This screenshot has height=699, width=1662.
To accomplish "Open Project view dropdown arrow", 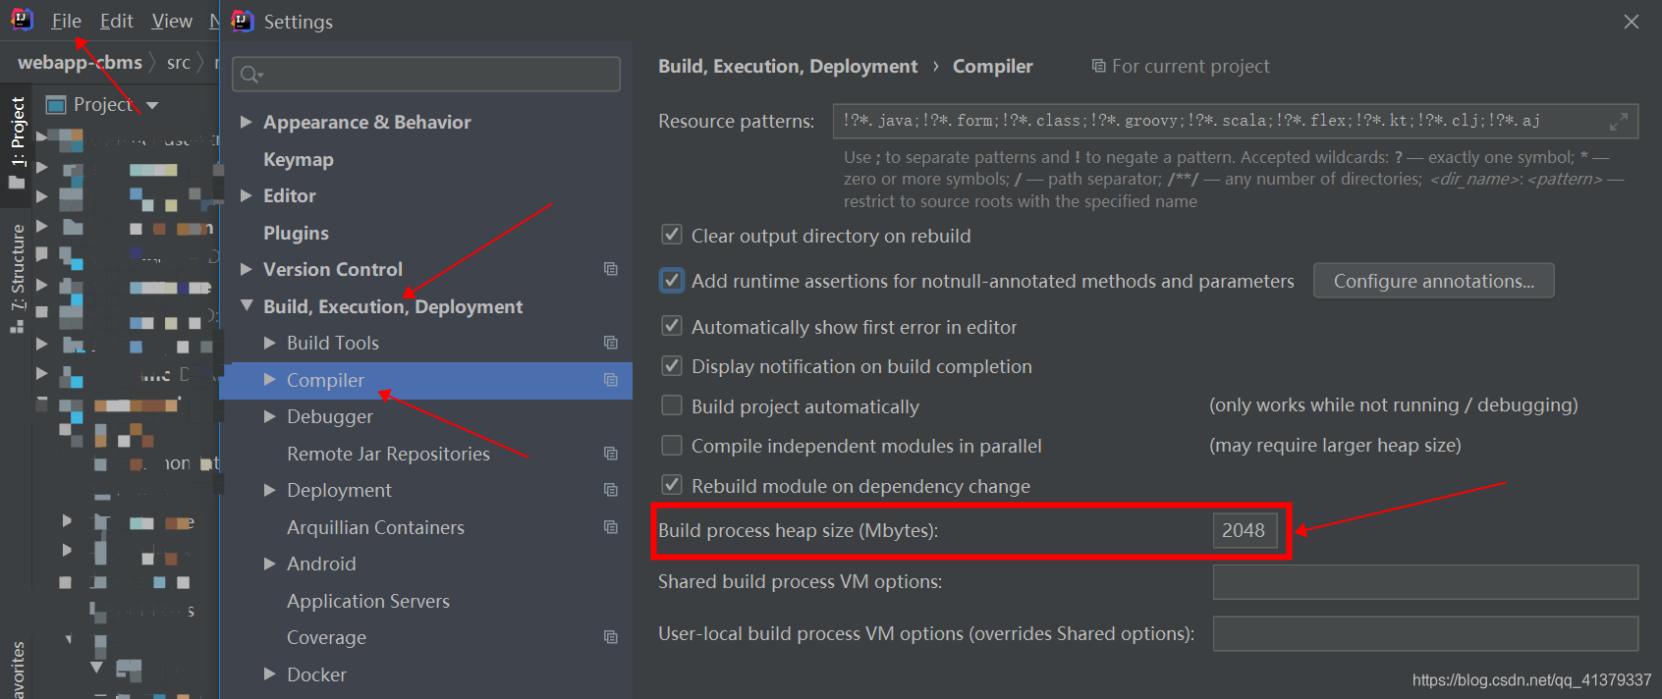I will [x=152, y=105].
